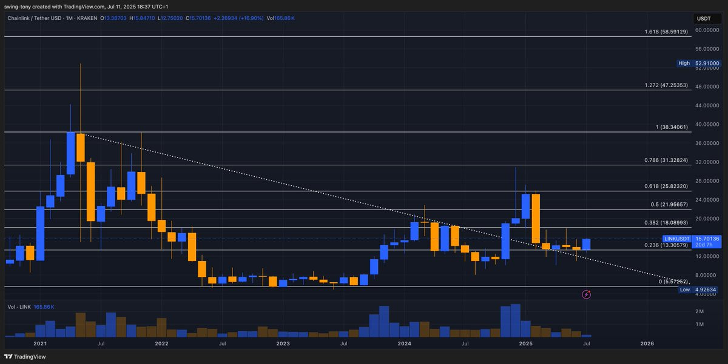The image size is (728, 364).
Task: Click the 1 M volume axis label
Action: click(x=699, y=325)
